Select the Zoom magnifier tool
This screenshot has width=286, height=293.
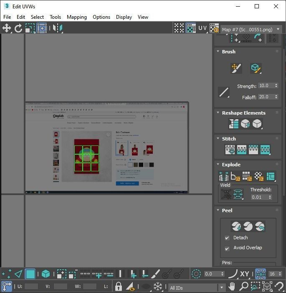coord(243,286)
